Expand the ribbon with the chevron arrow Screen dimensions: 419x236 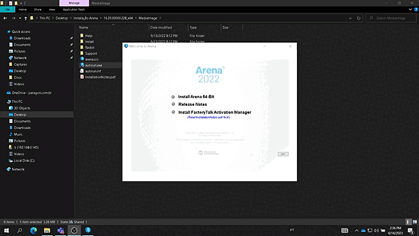[x=410, y=9]
